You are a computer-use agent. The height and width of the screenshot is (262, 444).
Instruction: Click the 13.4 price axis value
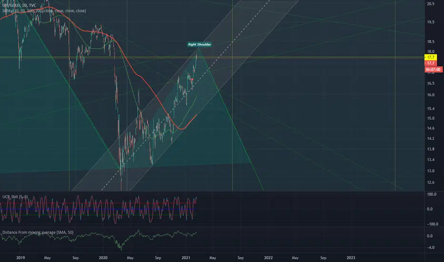(431, 160)
